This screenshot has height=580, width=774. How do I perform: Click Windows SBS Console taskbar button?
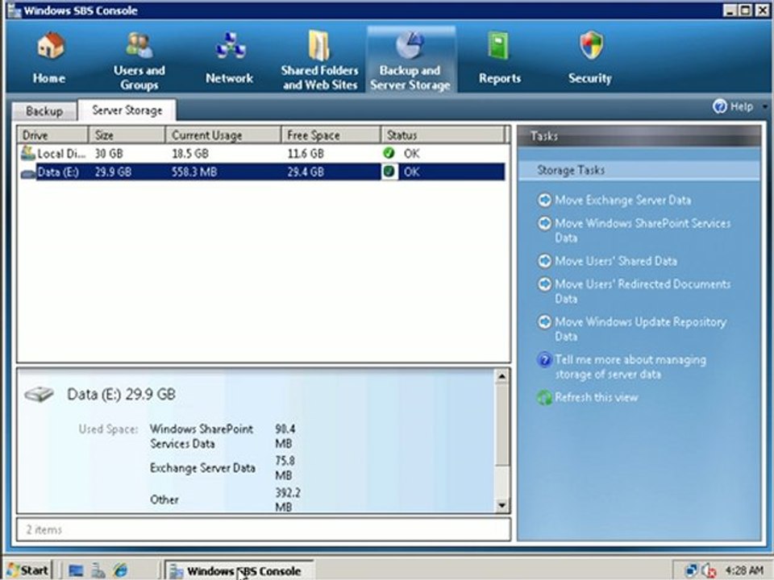(x=239, y=570)
